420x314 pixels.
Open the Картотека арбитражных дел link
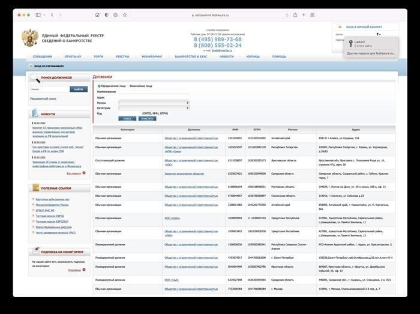pyautogui.click(x=53, y=199)
